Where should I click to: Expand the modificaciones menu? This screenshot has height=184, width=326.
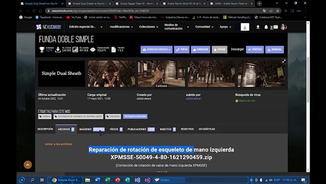point(121,27)
